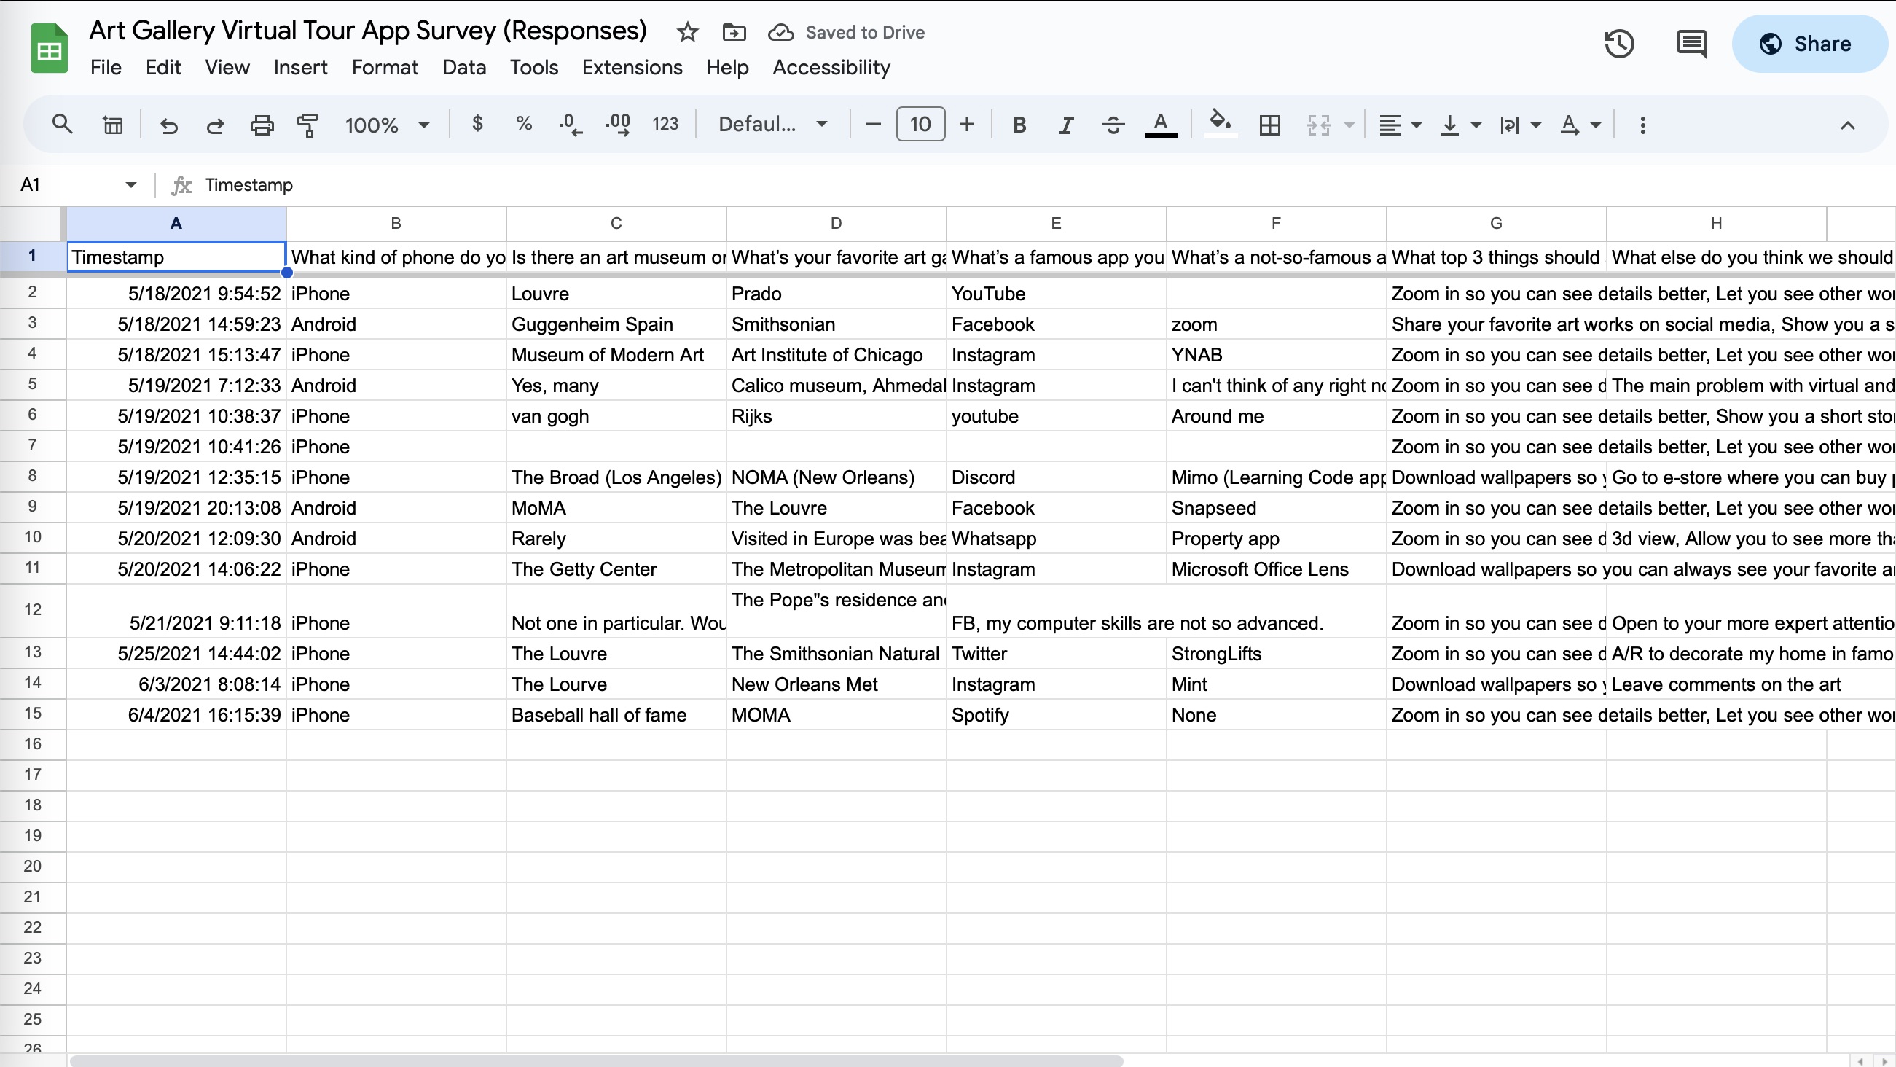Select cell containing Snapseed

click(1275, 508)
